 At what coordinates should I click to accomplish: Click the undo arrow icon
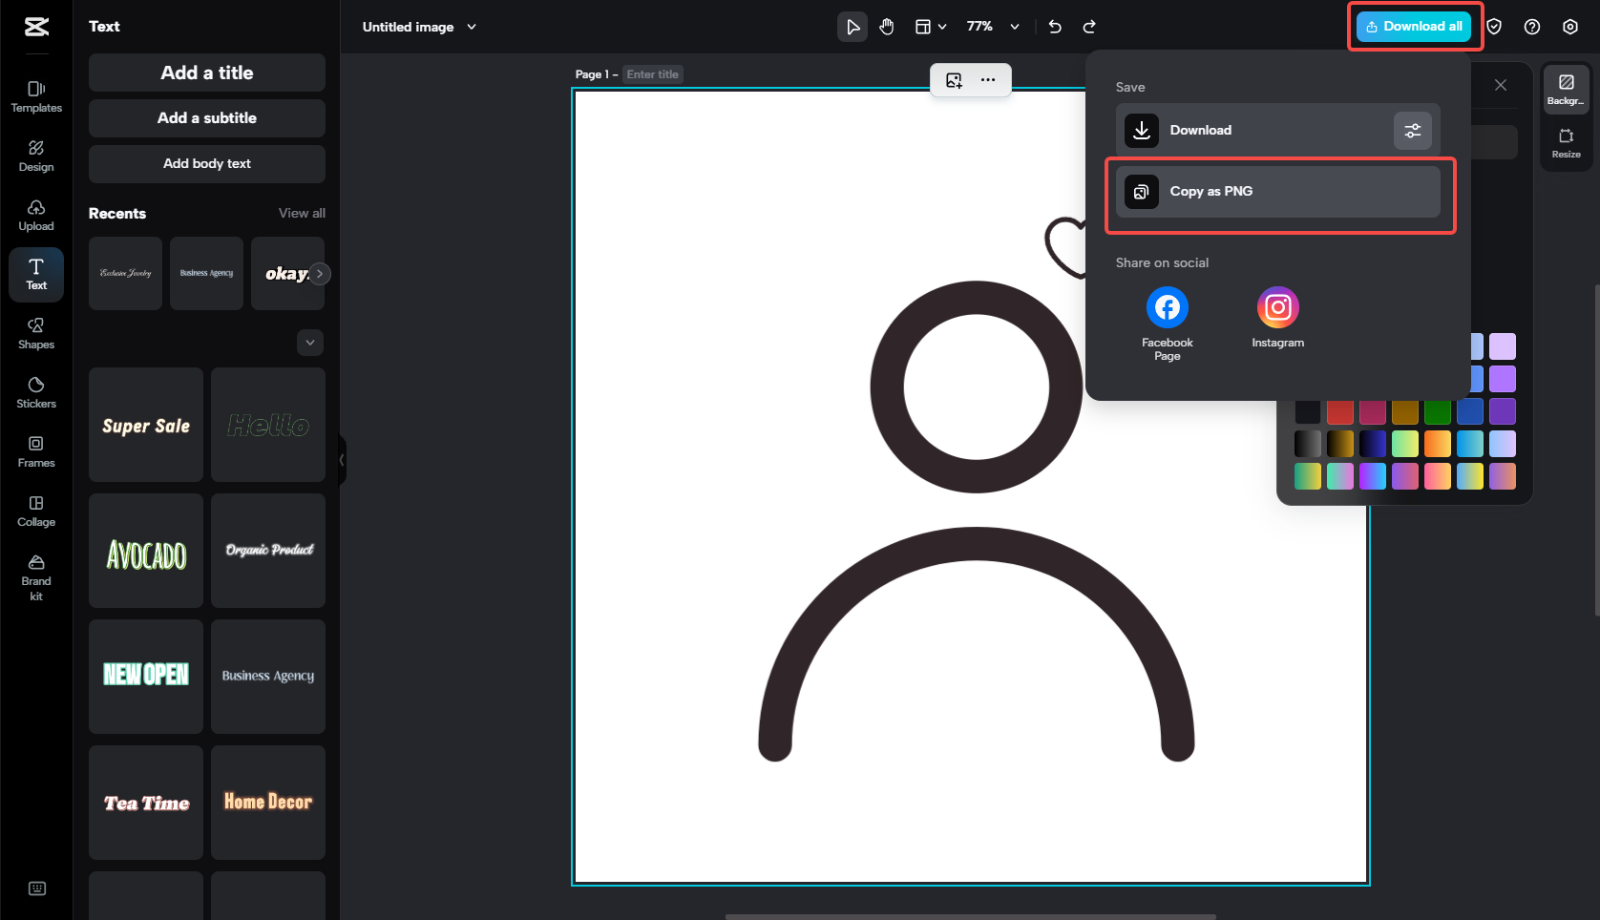(1054, 27)
